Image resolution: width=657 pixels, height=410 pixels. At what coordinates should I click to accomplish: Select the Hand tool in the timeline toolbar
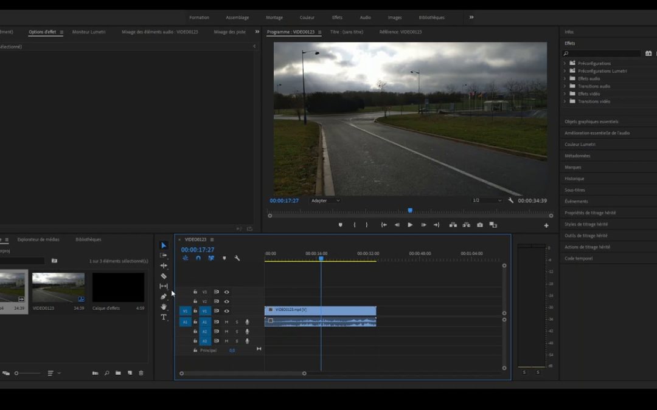(163, 306)
